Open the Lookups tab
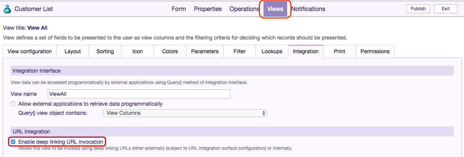This screenshot has height=157, width=464. (x=272, y=51)
